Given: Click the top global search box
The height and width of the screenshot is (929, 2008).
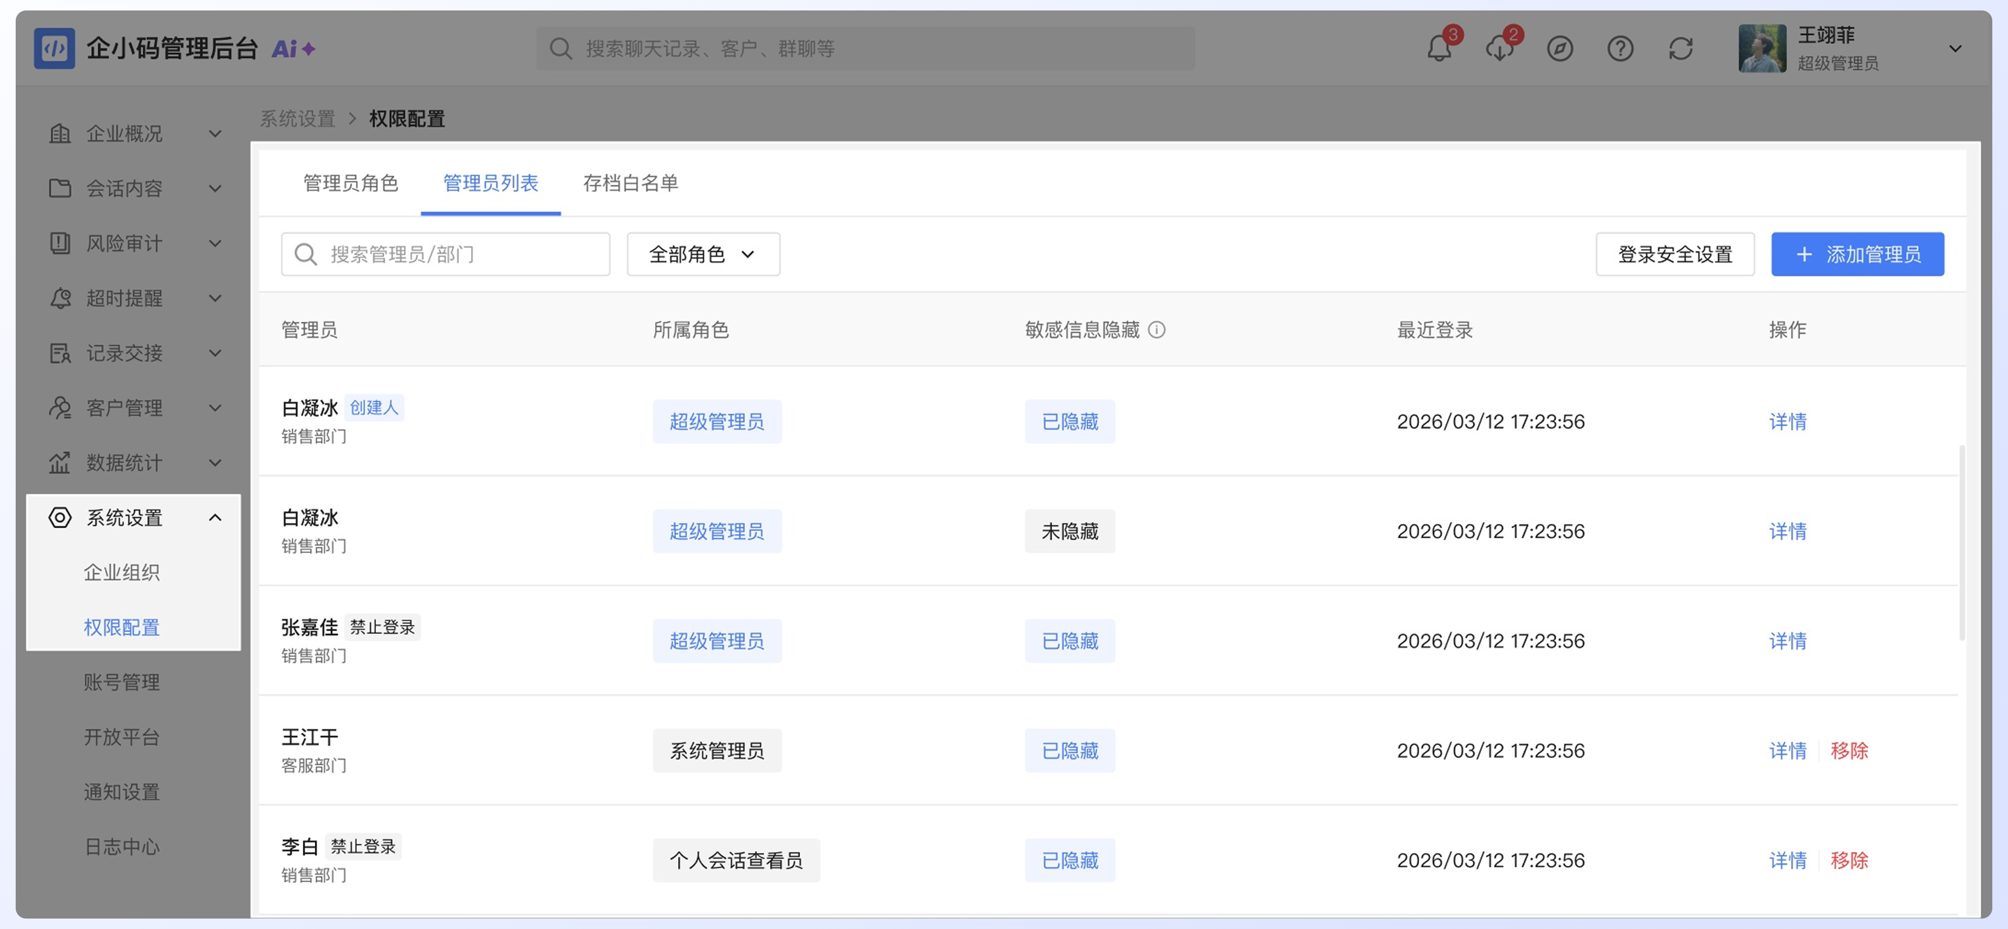Looking at the screenshot, I should [865, 49].
